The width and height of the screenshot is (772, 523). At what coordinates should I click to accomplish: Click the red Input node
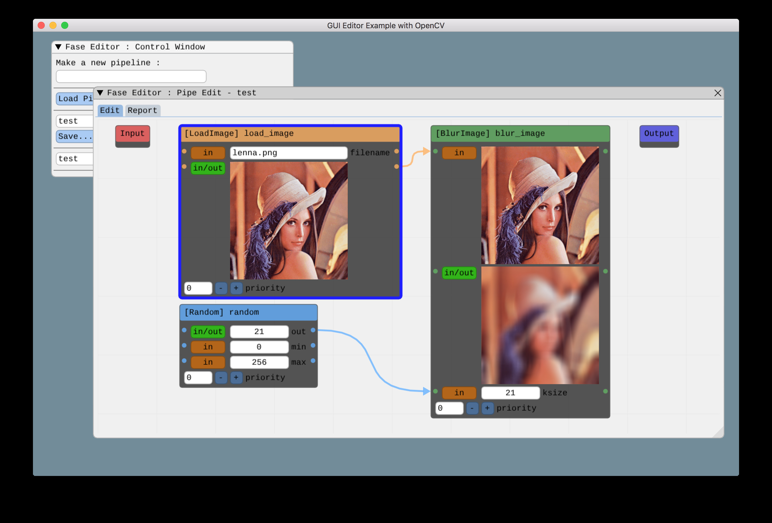pyautogui.click(x=132, y=134)
